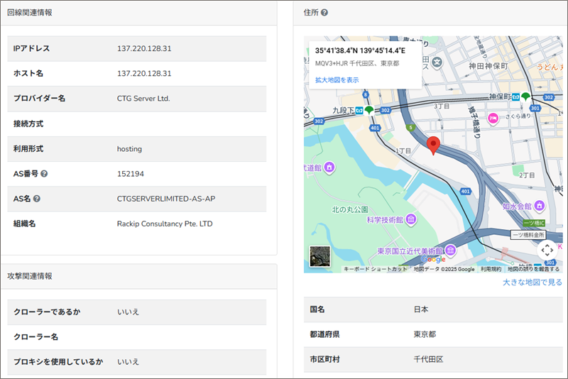This screenshot has width=568, height=379.
Task: Open the 大きな地図で見る link
Action: coord(532,282)
